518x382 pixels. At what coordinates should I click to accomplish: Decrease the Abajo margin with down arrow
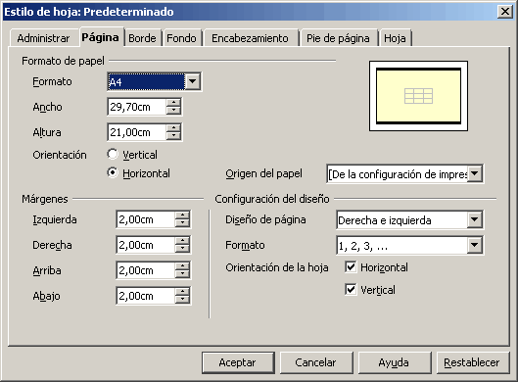click(x=182, y=300)
